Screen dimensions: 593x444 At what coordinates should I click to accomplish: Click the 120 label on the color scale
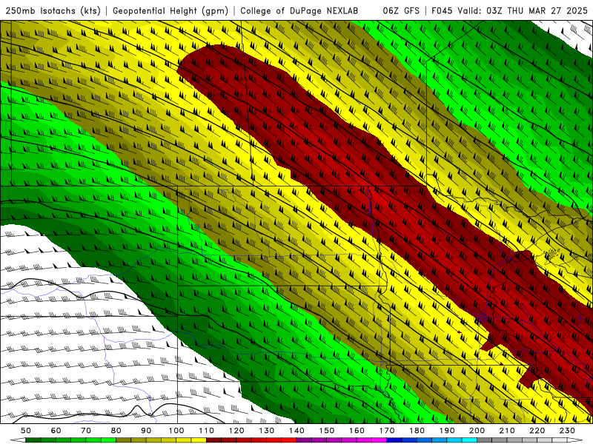pyautogui.click(x=236, y=431)
